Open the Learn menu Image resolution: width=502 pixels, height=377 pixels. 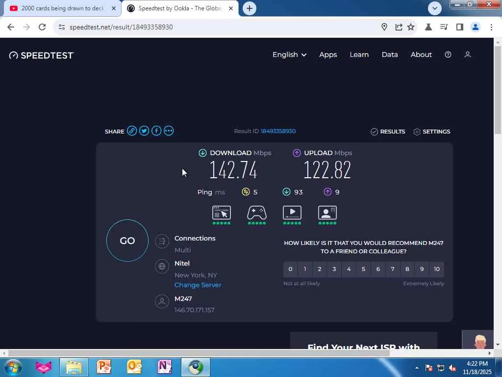tap(359, 54)
